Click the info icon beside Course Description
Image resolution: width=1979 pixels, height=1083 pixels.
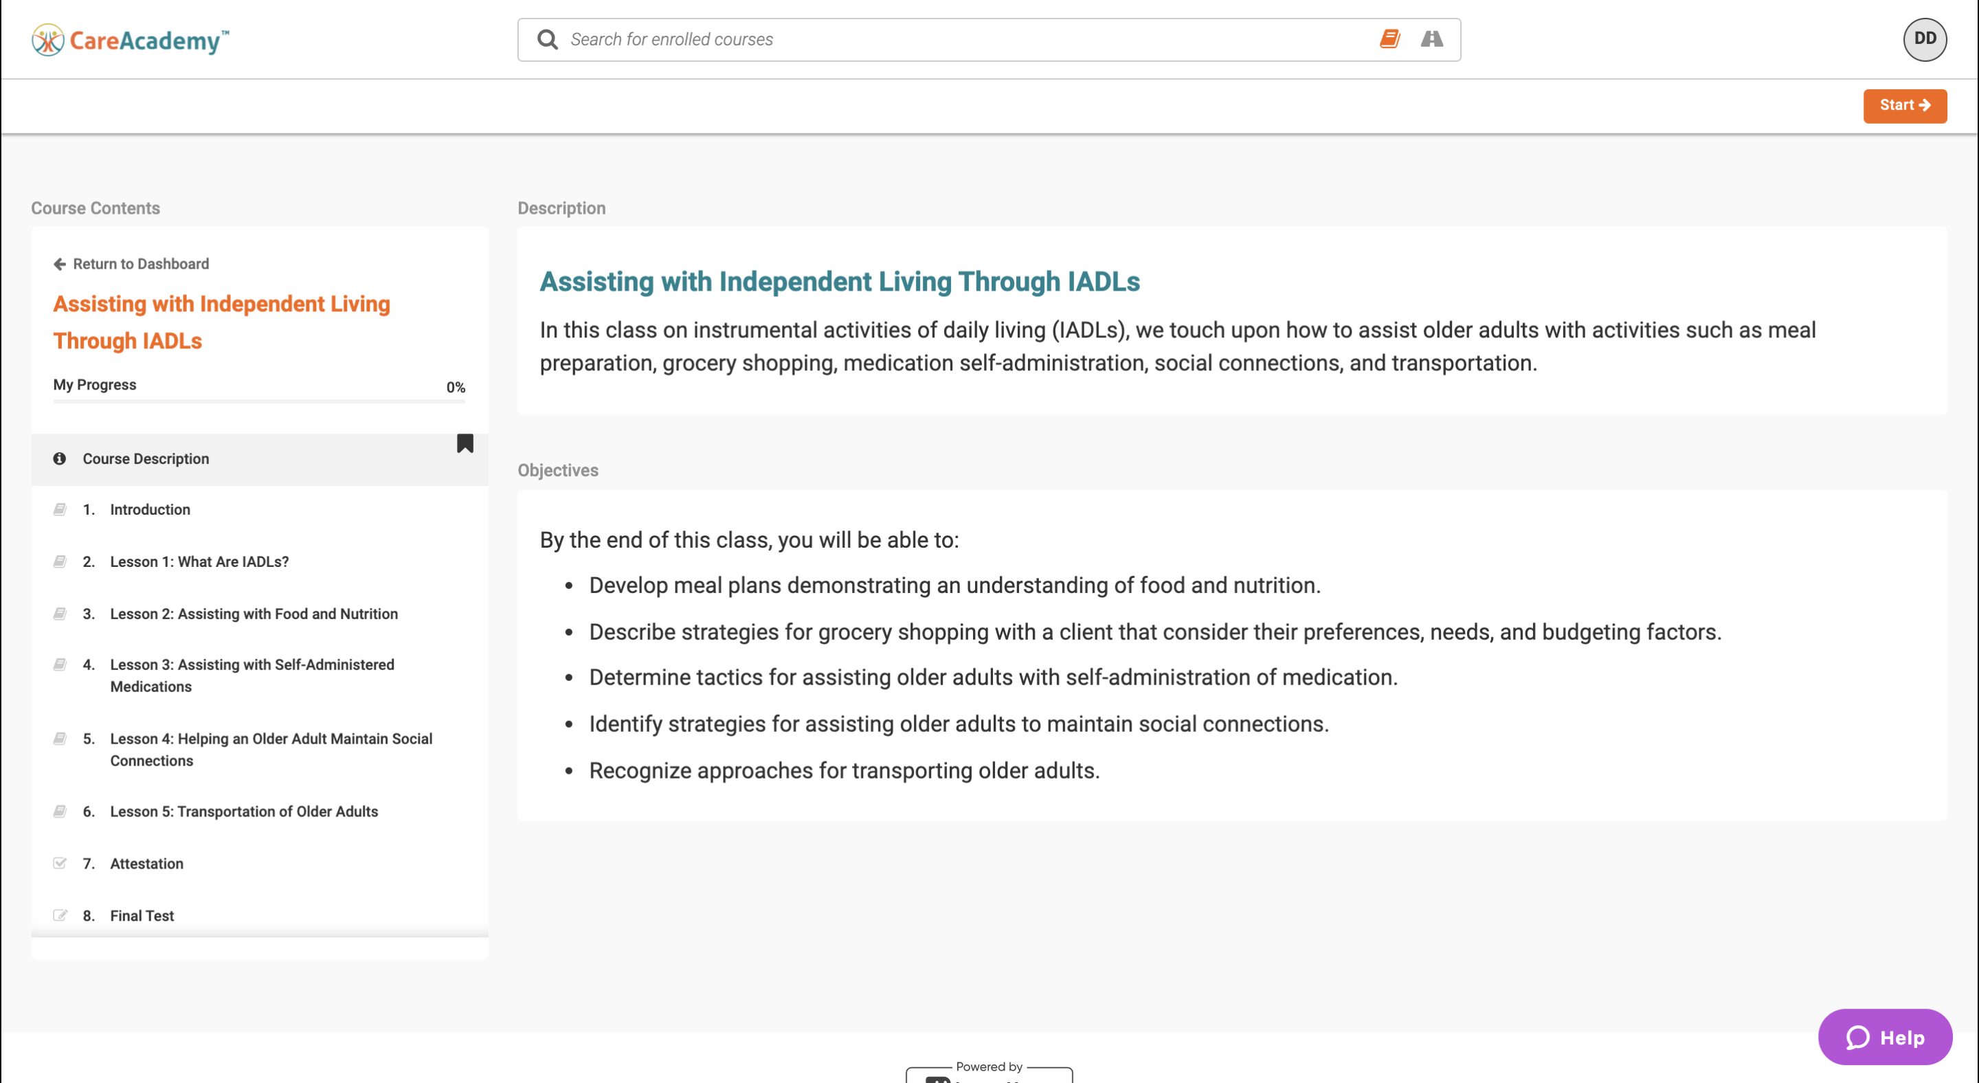60,458
